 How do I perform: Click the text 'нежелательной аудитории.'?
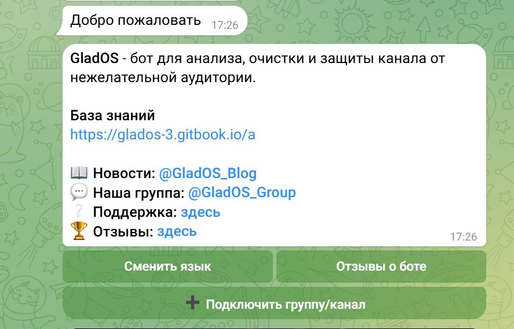pyautogui.click(x=163, y=78)
